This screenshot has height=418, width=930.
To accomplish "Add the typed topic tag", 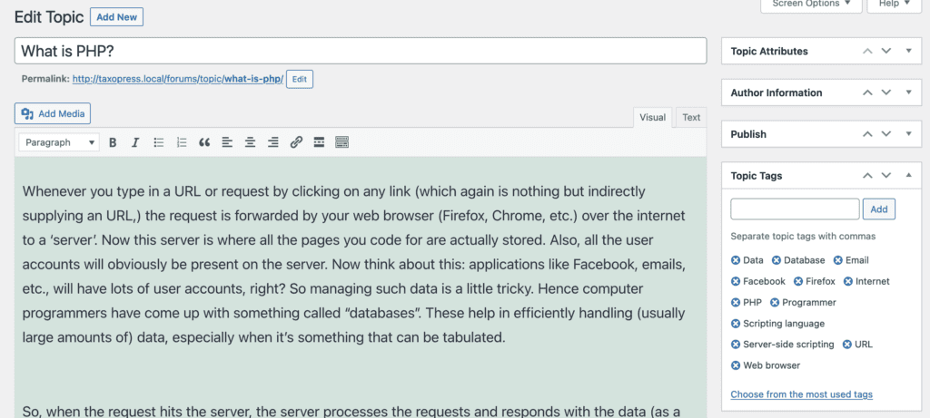I will coord(879,209).
